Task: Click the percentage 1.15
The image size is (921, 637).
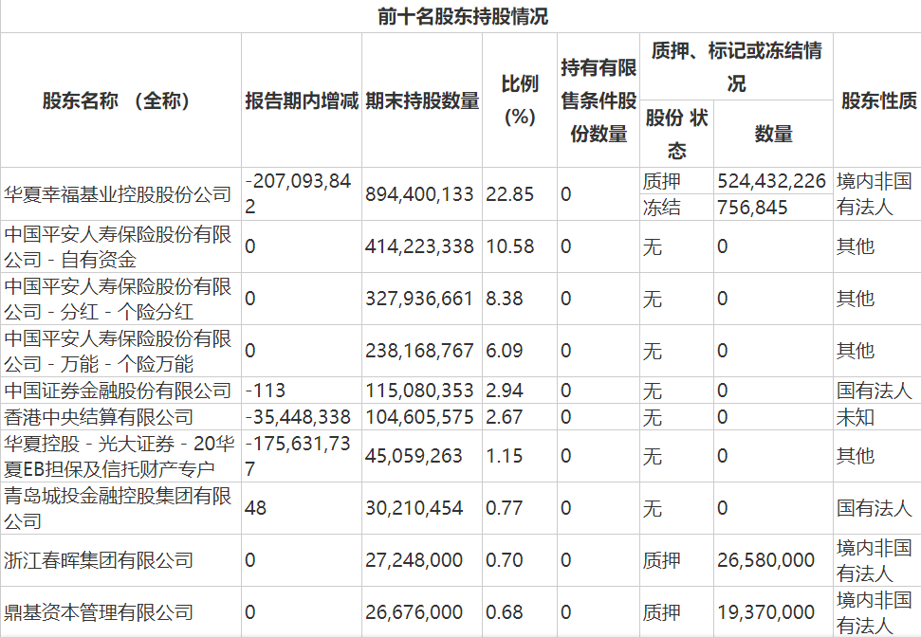Action: (x=504, y=456)
